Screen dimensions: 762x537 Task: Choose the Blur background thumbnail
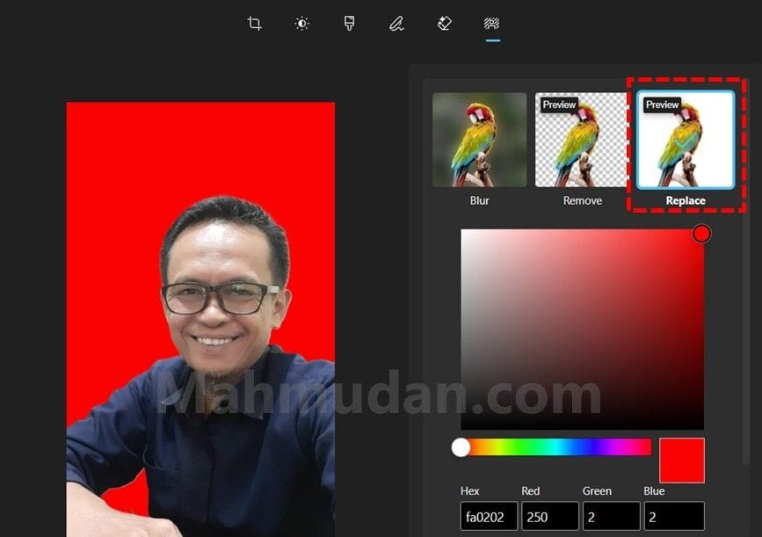pyautogui.click(x=479, y=140)
